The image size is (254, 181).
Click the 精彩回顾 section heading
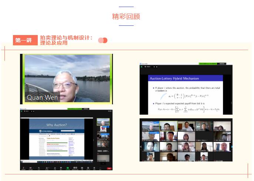pyautogui.click(x=126, y=17)
